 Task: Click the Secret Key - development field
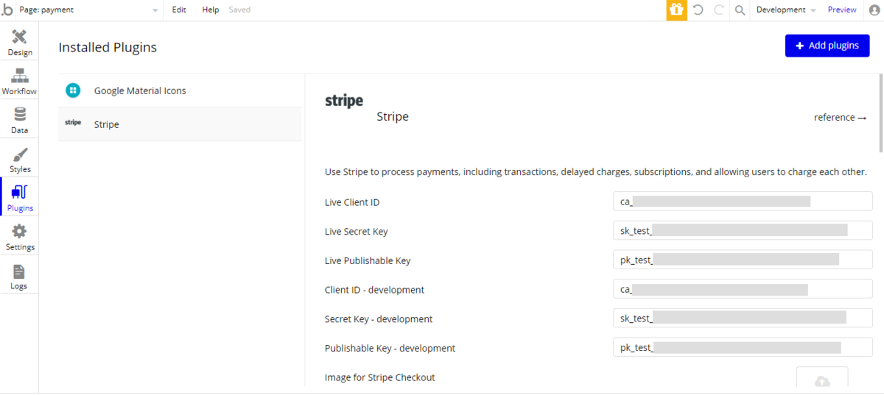[743, 319]
